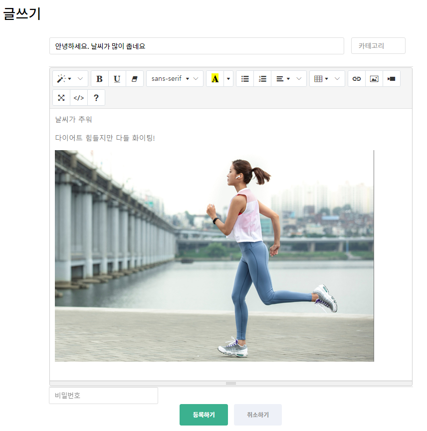The width and height of the screenshot is (427, 431).
Task: Toggle the highlighted font color on selected text
Action: [216, 78]
